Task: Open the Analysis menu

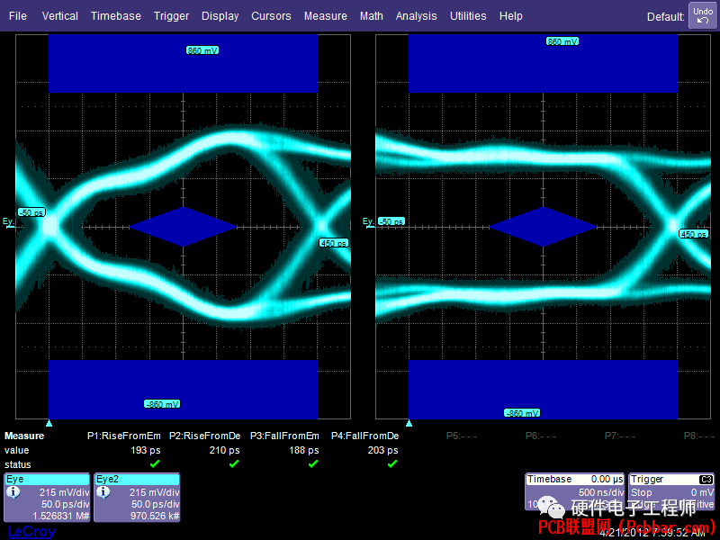Action: click(x=416, y=16)
